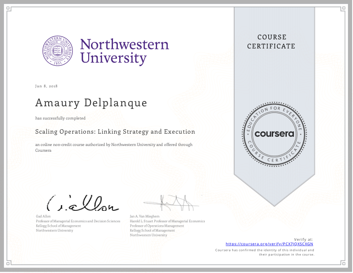Viewport: 353px width, 273px height.
Task: Click the online non-credit course description
Action: click(114, 147)
